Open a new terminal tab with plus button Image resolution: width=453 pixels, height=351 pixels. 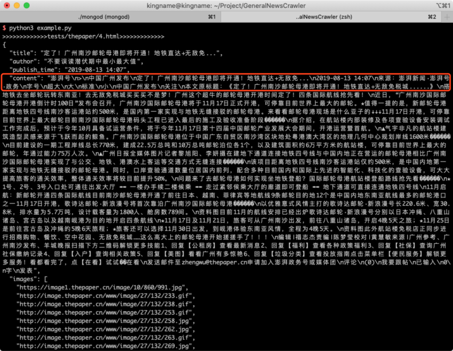pyautogui.click(x=447, y=17)
